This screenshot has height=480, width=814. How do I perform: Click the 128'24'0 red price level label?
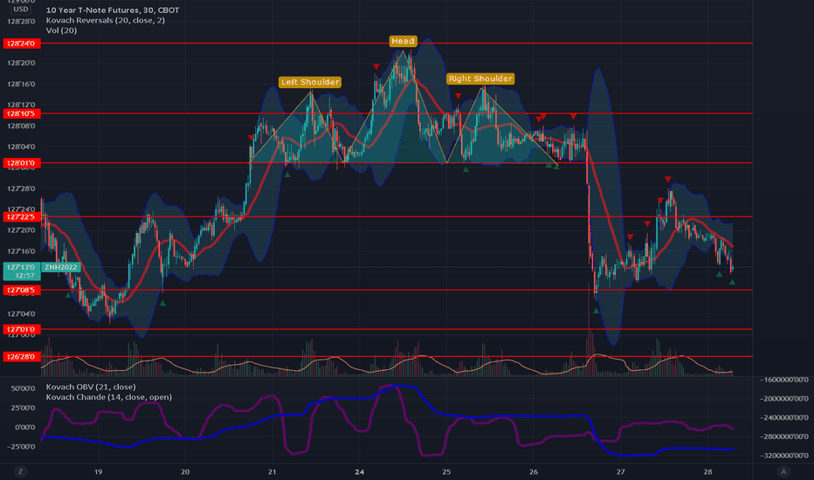pos(21,44)
